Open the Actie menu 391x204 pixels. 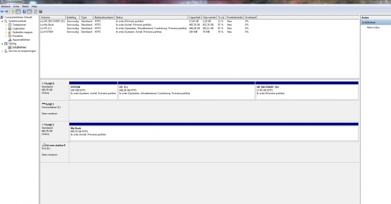(16, 6)
